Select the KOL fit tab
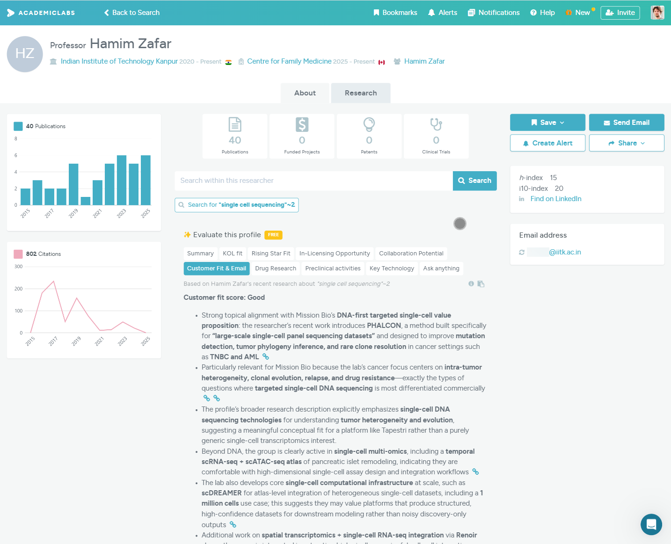Viewport: 671px width, 544px height. point(233,254)
